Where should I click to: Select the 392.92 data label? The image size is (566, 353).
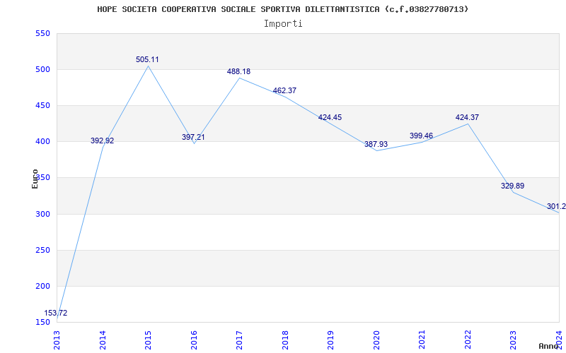(102, 140)
